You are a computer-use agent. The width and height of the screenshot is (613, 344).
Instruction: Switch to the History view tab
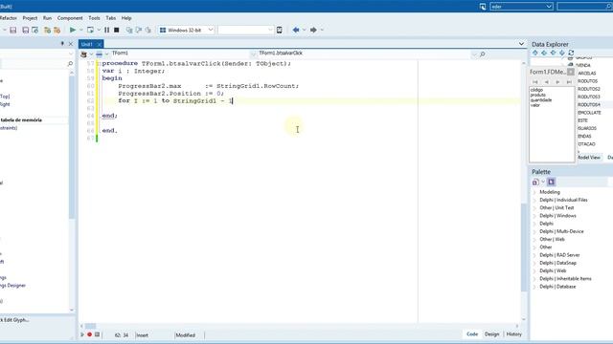click(x=514, y=334)
